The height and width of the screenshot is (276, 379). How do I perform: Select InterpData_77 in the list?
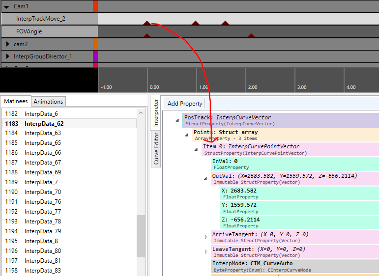click(70, 212)
